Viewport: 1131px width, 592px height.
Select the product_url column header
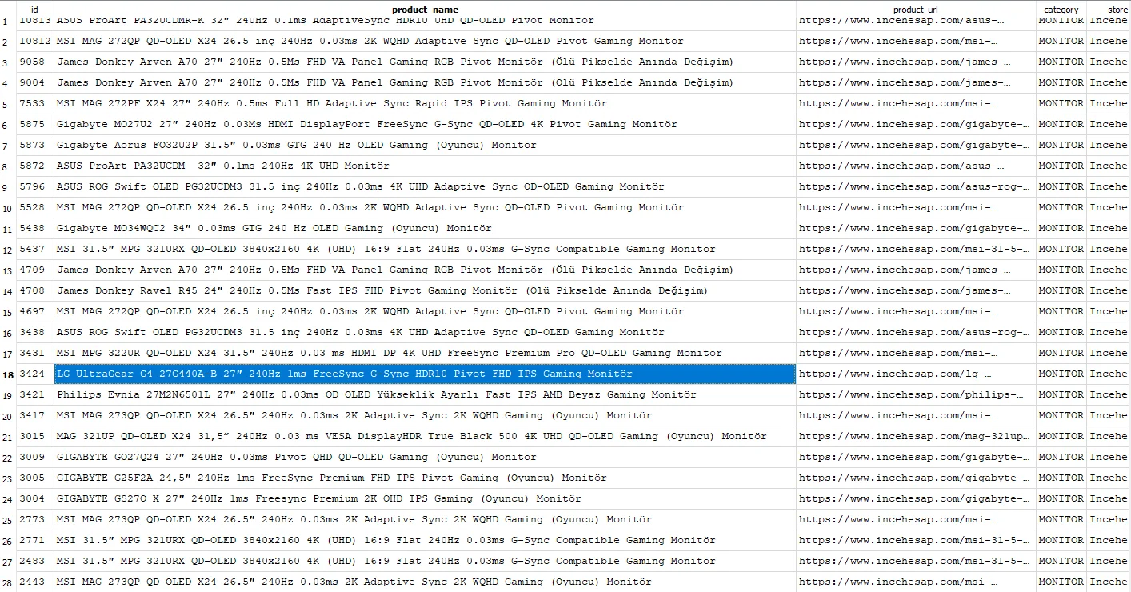coord(916,10)
